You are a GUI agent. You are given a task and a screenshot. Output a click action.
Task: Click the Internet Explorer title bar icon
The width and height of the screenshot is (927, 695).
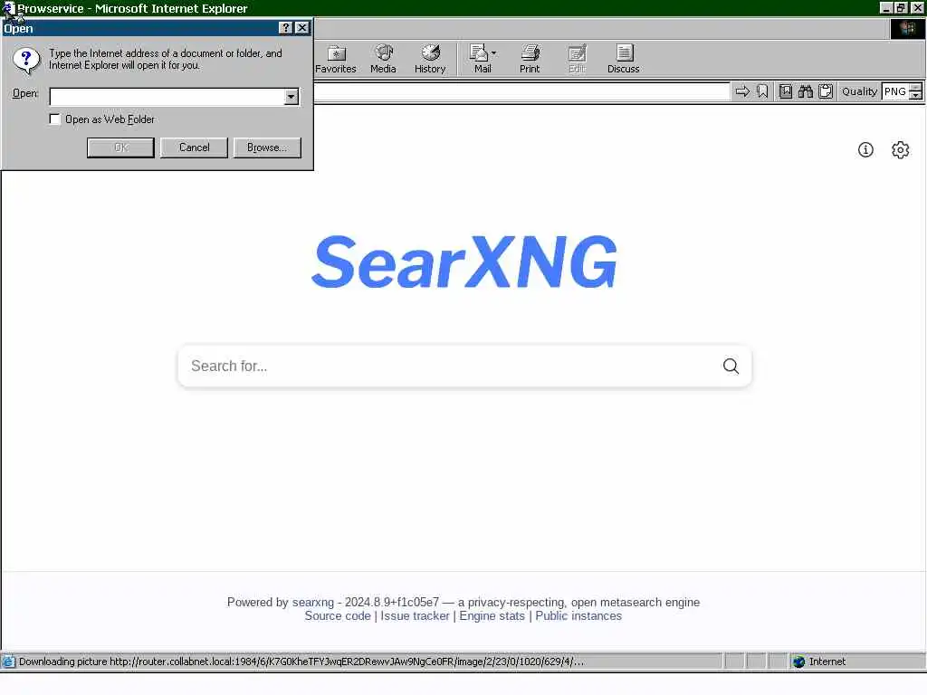[7, 8]
